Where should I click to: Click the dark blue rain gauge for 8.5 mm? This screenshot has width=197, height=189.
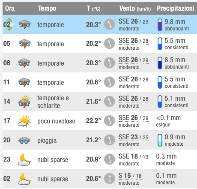[x=160, y=63]
